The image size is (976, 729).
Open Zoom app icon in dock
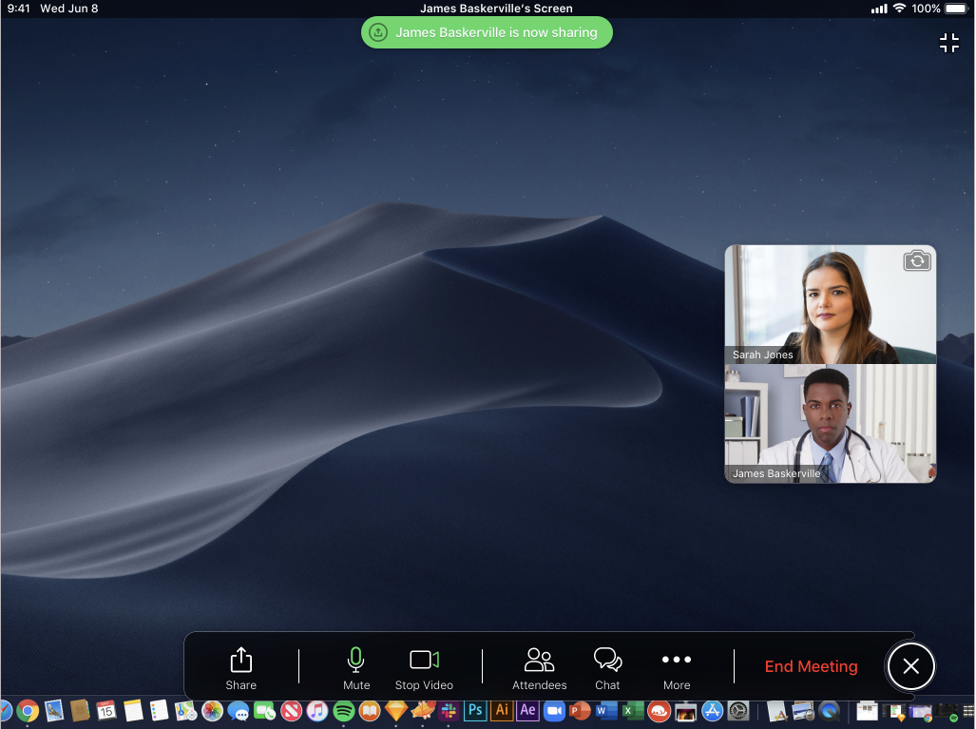click(x=554, y=711)
